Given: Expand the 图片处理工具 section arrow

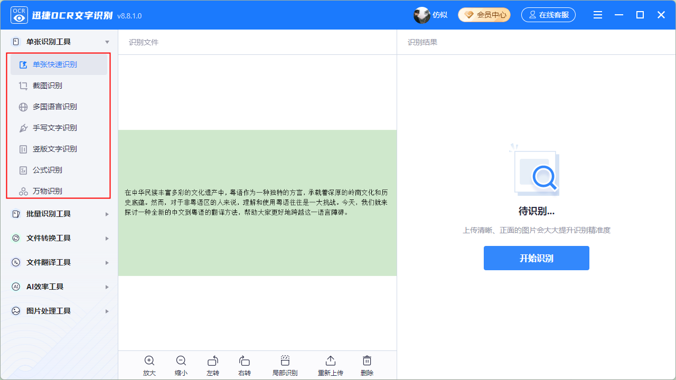Looking at the screenshot, I should [107, 311].
